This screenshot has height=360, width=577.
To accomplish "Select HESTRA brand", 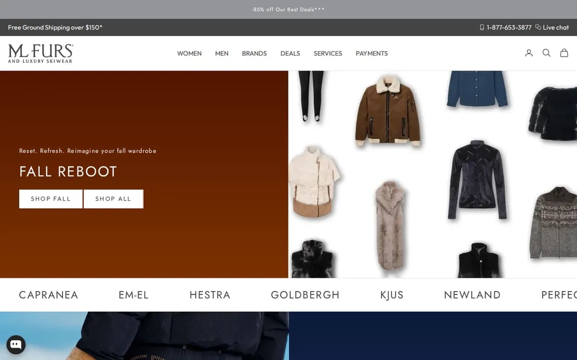I will 210,295.
